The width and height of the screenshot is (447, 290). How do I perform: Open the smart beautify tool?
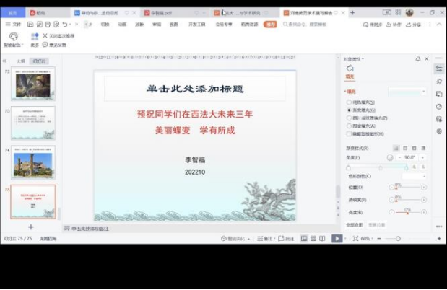[x=14, y=39]
